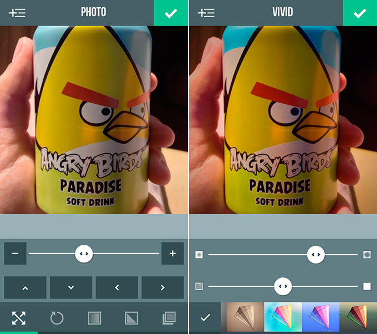The image size is (377, 334).
Task: Open the menu icon in PHOTO screen
Action: point(17,13)
